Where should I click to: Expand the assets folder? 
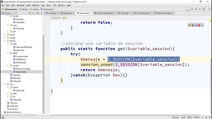[5, 35]
